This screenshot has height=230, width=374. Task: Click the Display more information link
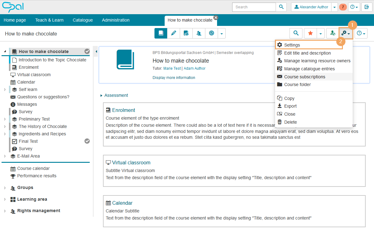pyautogui.click(x=174, y=78)
